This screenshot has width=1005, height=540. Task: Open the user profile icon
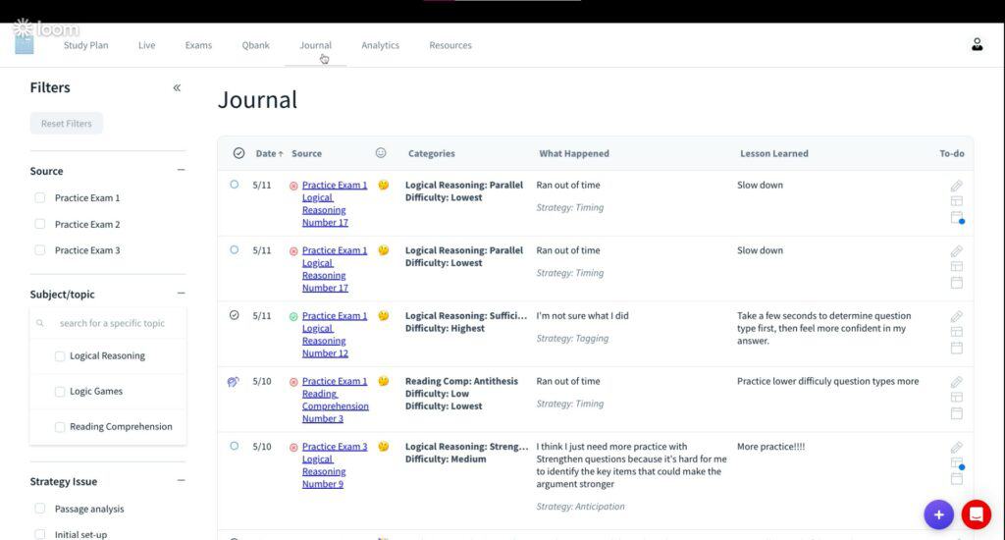(x=977, y=45)
